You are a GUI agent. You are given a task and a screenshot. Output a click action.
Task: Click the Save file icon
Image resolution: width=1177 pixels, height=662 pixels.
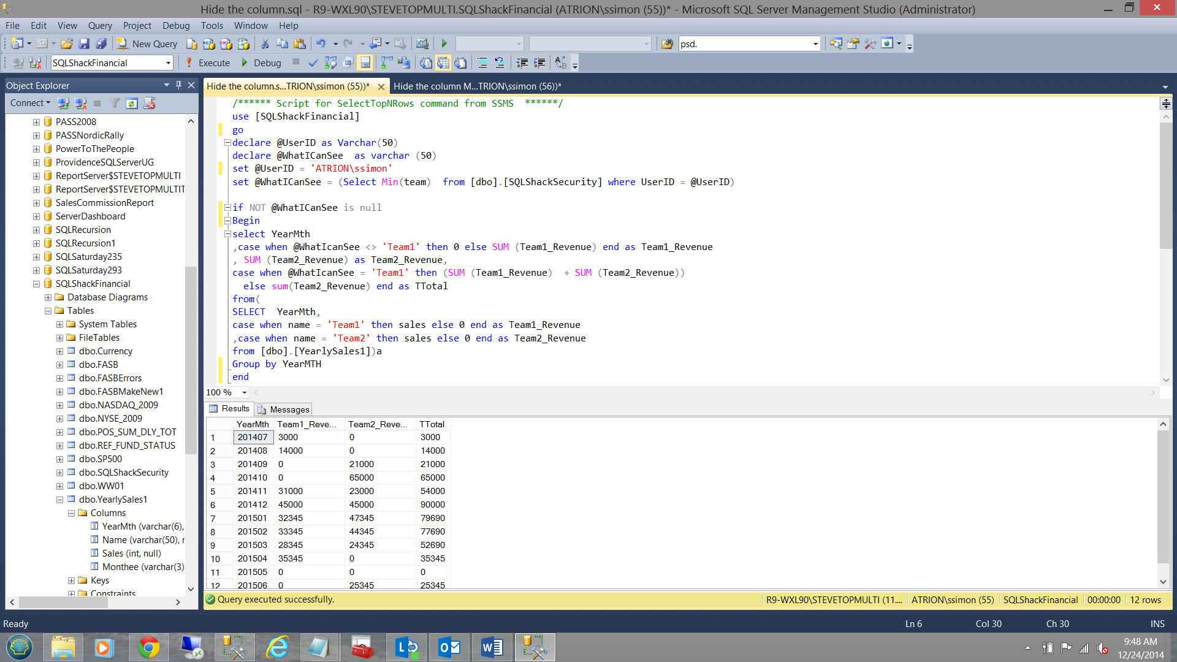[84, 44]
